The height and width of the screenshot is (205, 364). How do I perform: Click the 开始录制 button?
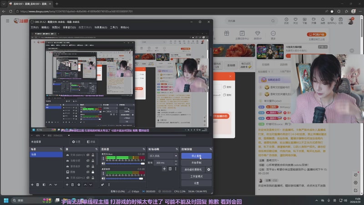[x=197, y=163]
